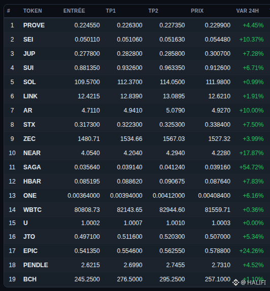Select the PROVE token row

tap(137, 25)
